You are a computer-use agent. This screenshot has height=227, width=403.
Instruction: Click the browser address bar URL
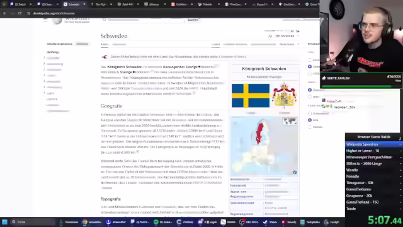pos(54,13)
